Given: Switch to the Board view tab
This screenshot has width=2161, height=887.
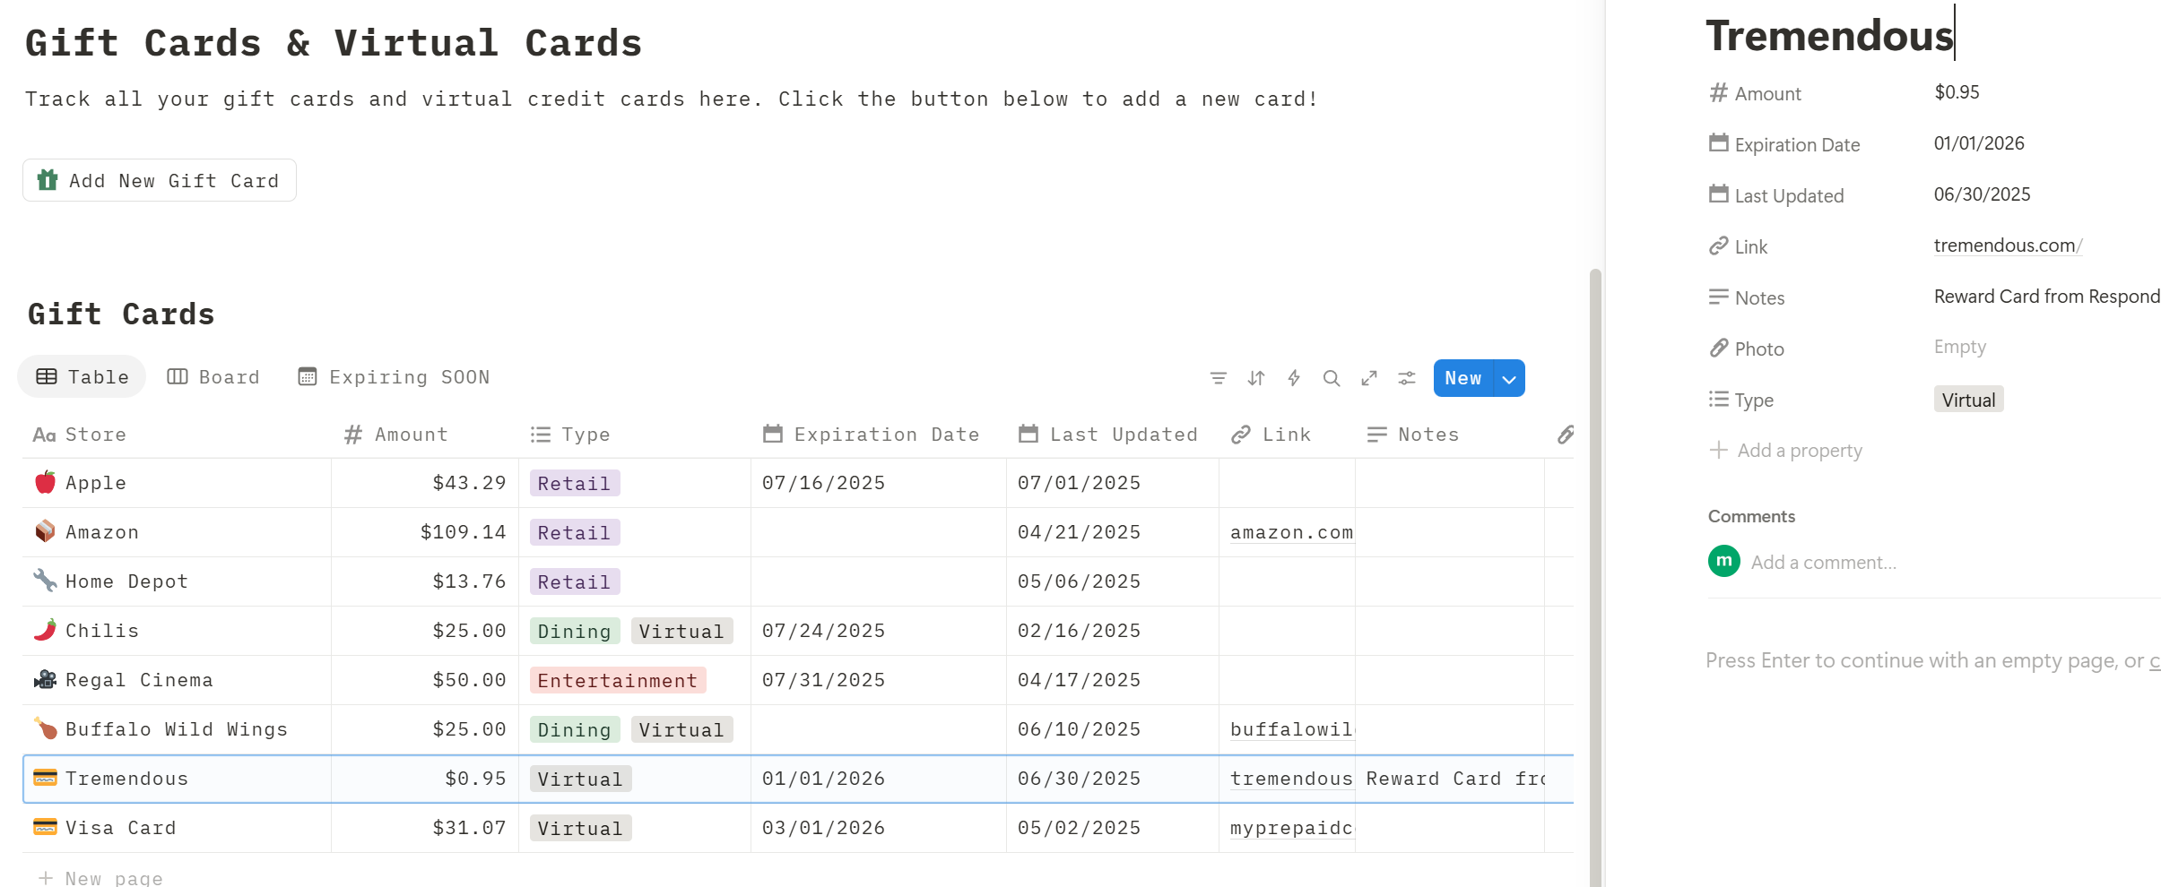Looking at the screenshot, I should pos(213,377).
